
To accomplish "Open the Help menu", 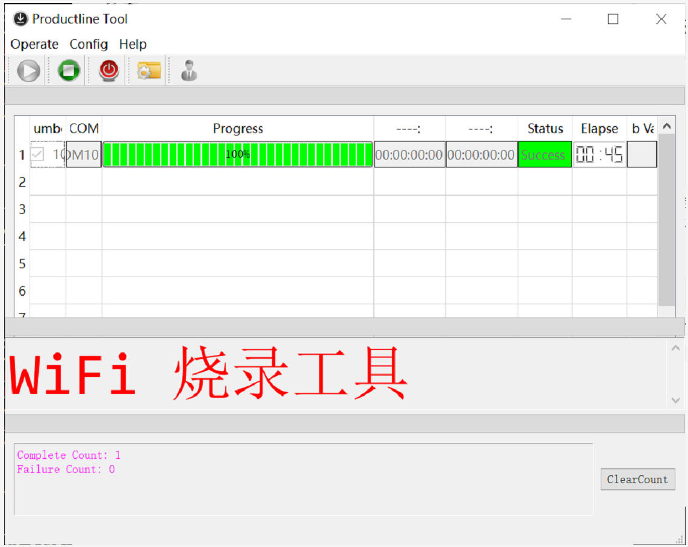I will (132, 45).
